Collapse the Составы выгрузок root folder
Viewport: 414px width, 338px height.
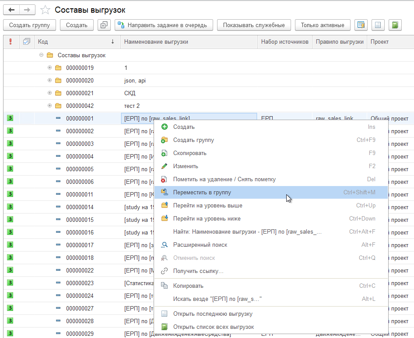(x=41, y=55)
